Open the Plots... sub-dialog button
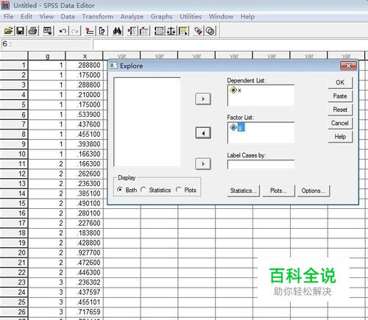 278,191
